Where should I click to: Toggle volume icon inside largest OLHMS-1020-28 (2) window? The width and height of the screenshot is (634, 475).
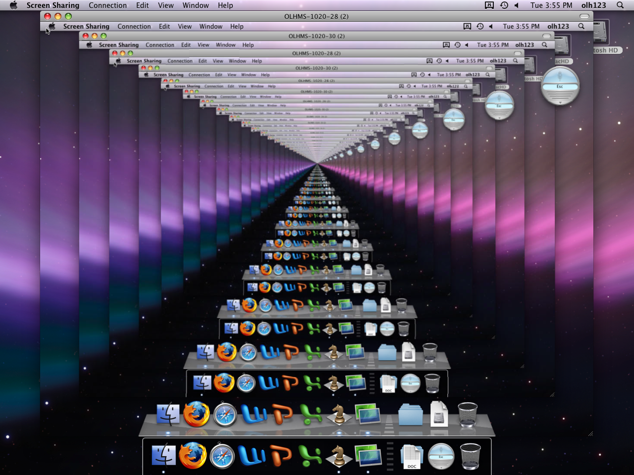(491, 26)
